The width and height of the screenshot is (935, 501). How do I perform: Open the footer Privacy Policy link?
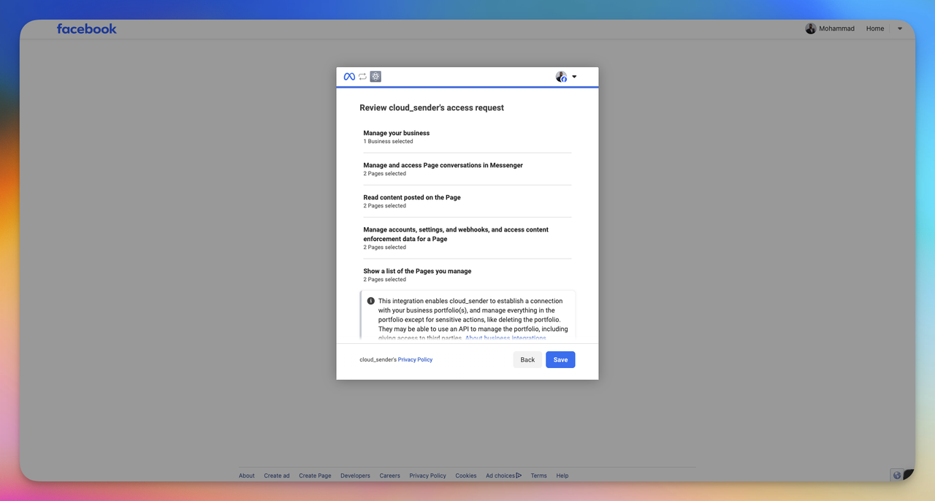coord(427,475)
